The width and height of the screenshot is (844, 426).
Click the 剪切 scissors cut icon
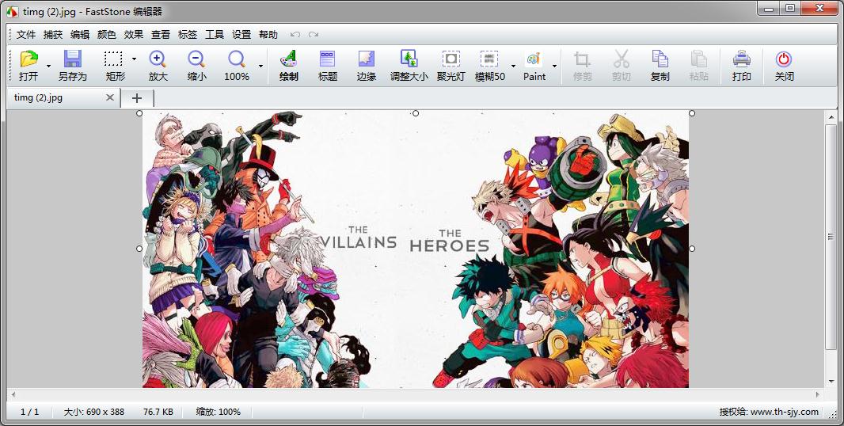622,59
